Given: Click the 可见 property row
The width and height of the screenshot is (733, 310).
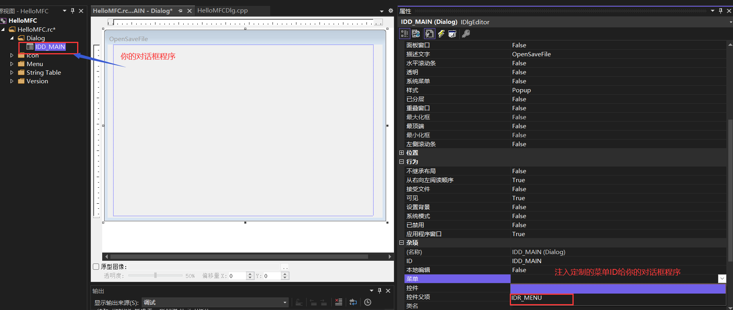Looking at the screenshot, I should (x=565, y=198).
